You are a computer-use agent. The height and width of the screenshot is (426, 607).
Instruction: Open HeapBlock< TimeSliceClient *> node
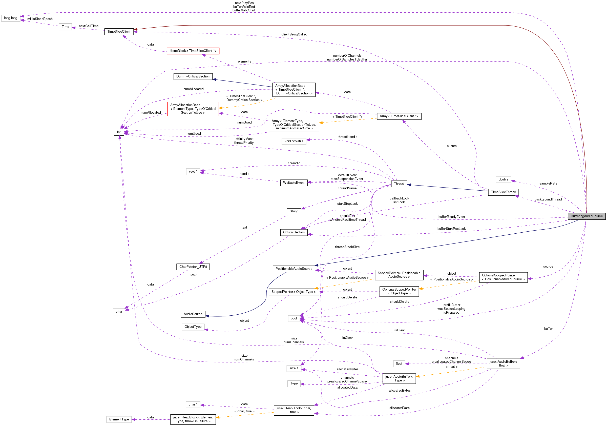193,51
